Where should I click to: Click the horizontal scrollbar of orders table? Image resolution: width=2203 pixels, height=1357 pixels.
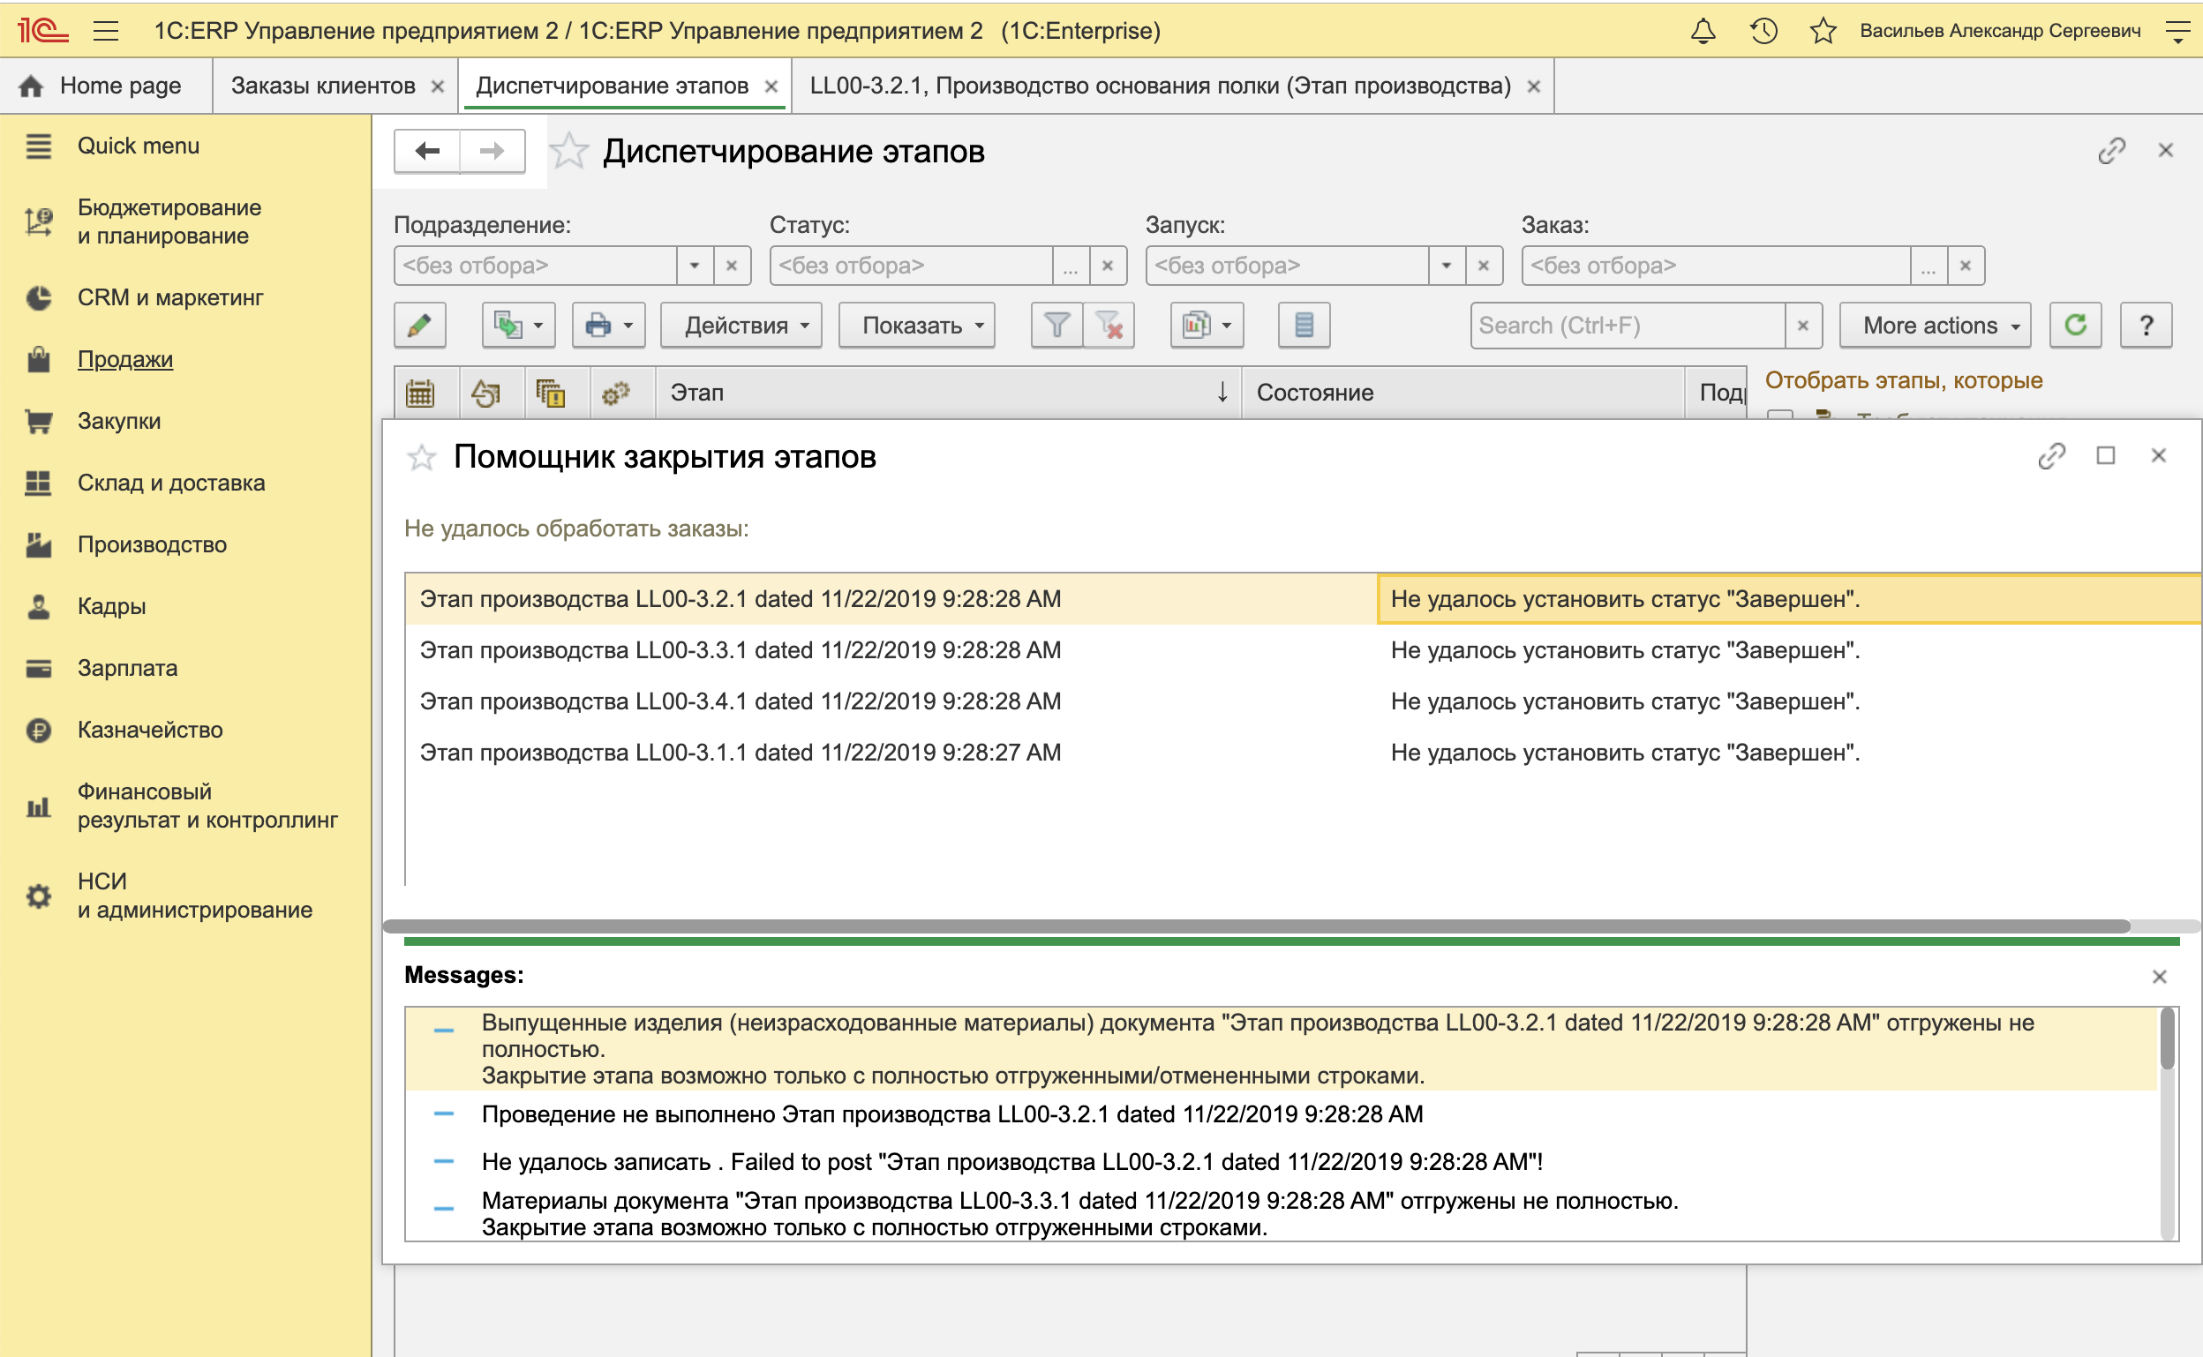coord(1257,926)
